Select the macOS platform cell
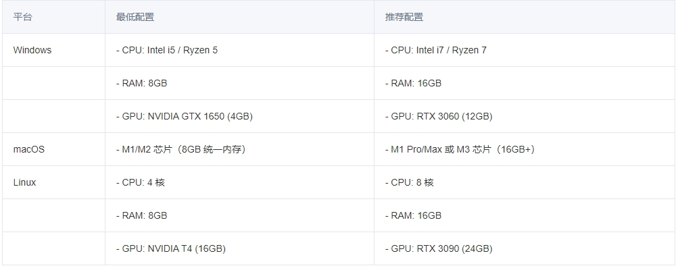This screenshot has width=678, height=268. [x=53, y=149]
